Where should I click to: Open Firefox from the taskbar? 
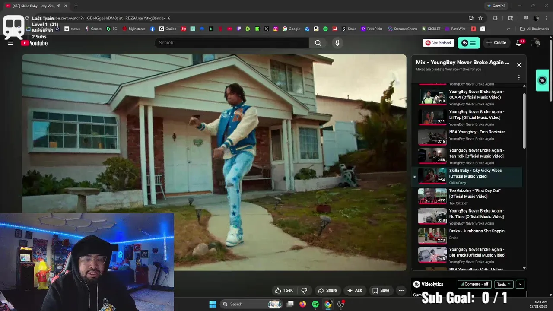coord(302,304)
